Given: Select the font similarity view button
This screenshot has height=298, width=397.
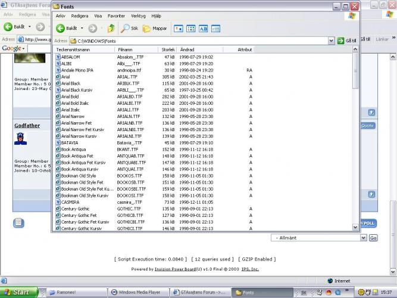Looking at the screenshot, I should [x=203, y=28].
